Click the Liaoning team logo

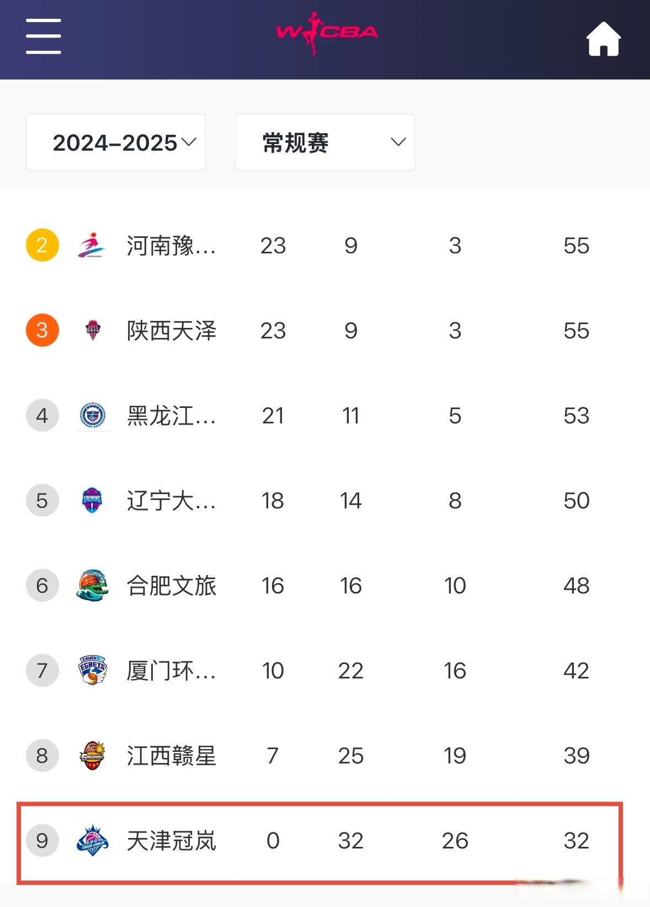(x=92, y=501)
